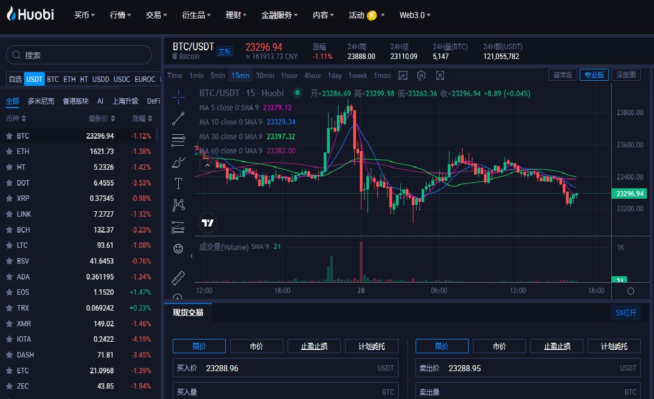Select 市价 order type on buy side
The width and height of the screenshot is (654, 399).
(256, 346)
